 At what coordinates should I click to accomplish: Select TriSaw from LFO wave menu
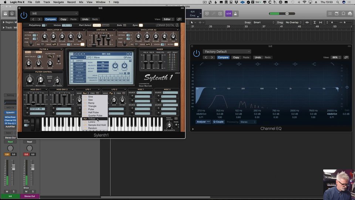pyautogui.click(x=95, y=119)
